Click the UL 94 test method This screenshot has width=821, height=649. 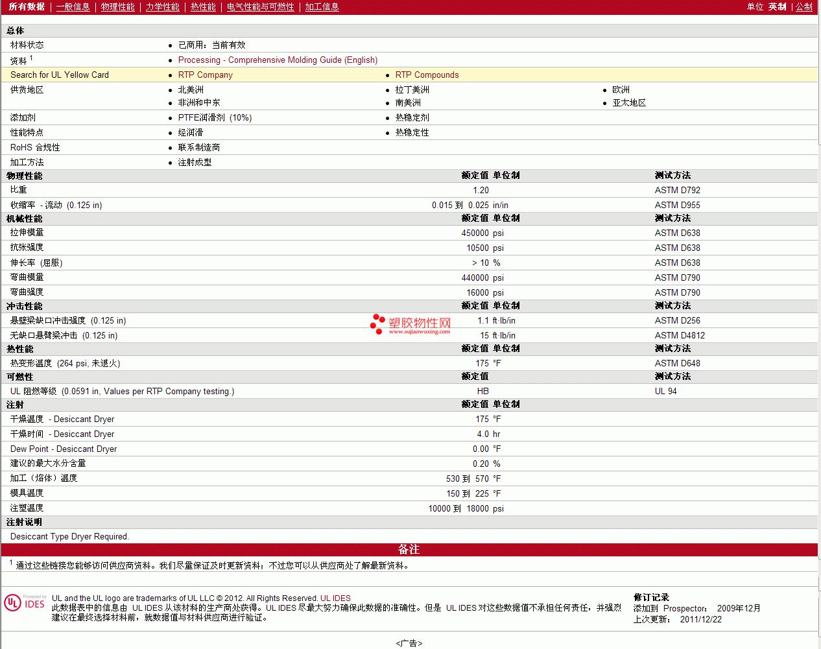(x=666, y=391)
